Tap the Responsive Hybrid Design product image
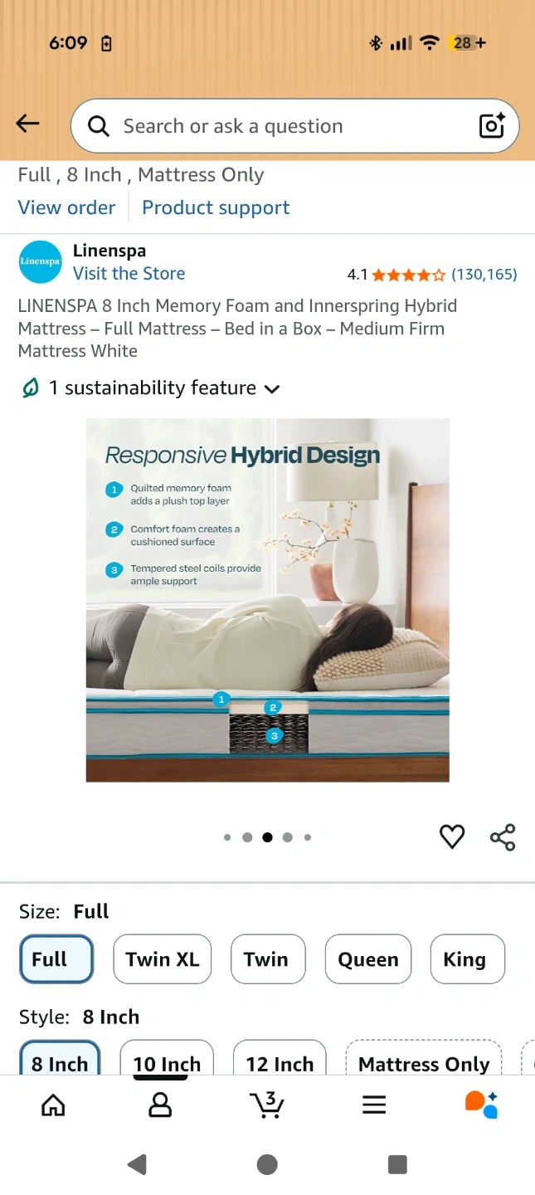535x1195 pixels. pyautogui.click(x=267, y=600)
